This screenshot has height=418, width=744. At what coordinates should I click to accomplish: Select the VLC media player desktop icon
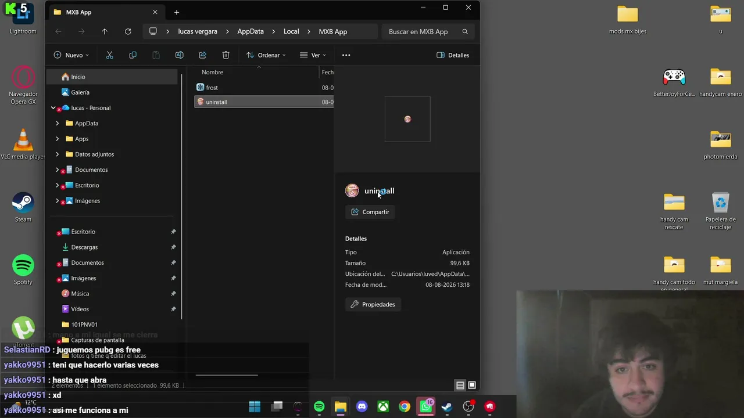pos(23,145)
